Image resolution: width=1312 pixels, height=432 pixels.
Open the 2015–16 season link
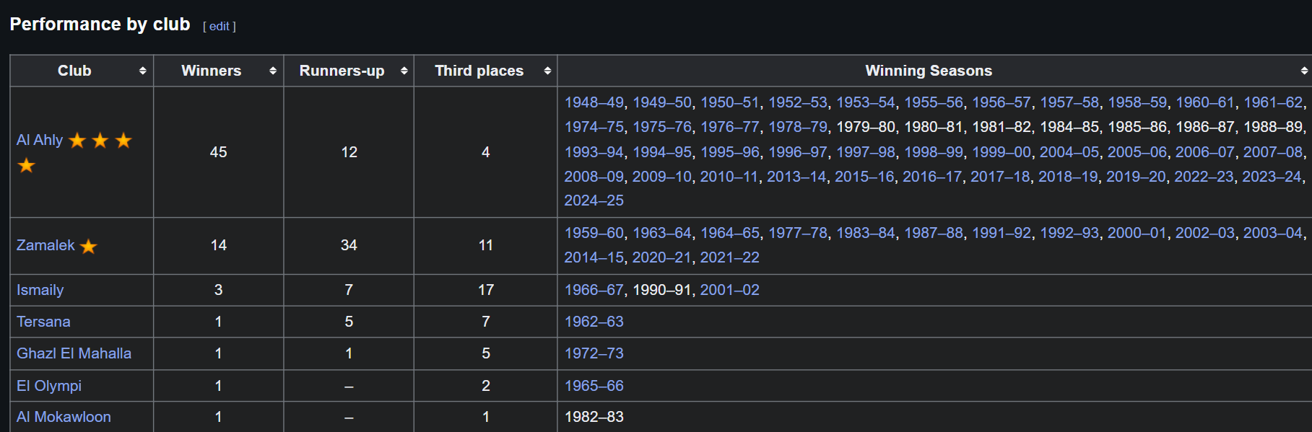click(864, 177)
